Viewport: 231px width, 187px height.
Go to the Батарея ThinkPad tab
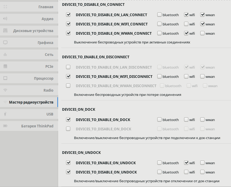[x=29, y=126]
